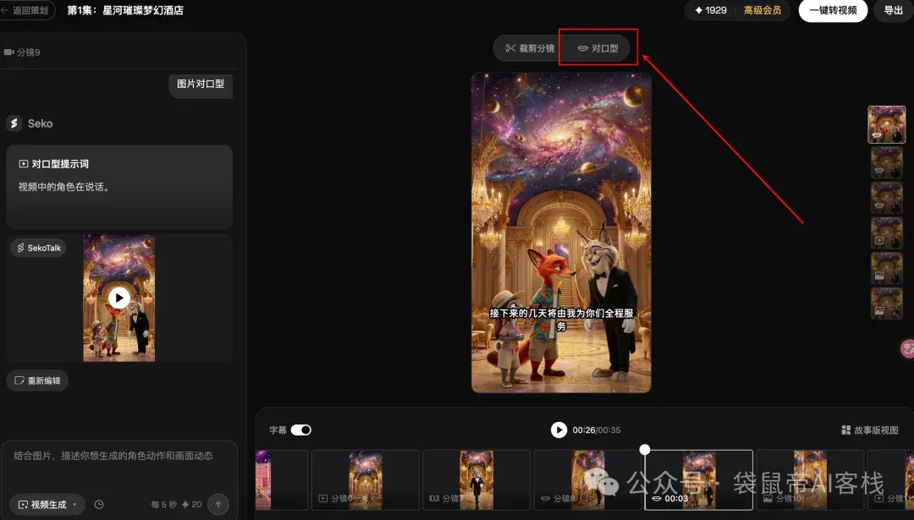The height and width of the screenshot is (520, 914).
Task: Click the 高级会员 membership label
Action: pos(762,10)
